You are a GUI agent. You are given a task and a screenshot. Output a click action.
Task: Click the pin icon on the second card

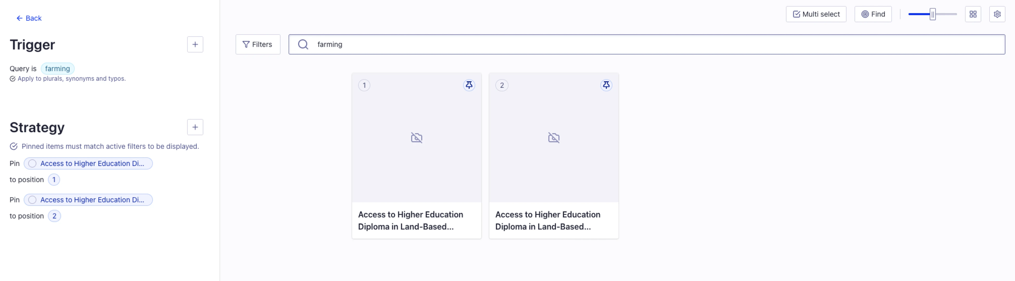(606, 85)
